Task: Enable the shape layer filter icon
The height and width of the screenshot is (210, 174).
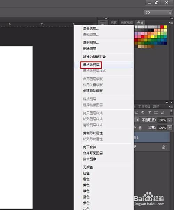Action: (156, 112)
